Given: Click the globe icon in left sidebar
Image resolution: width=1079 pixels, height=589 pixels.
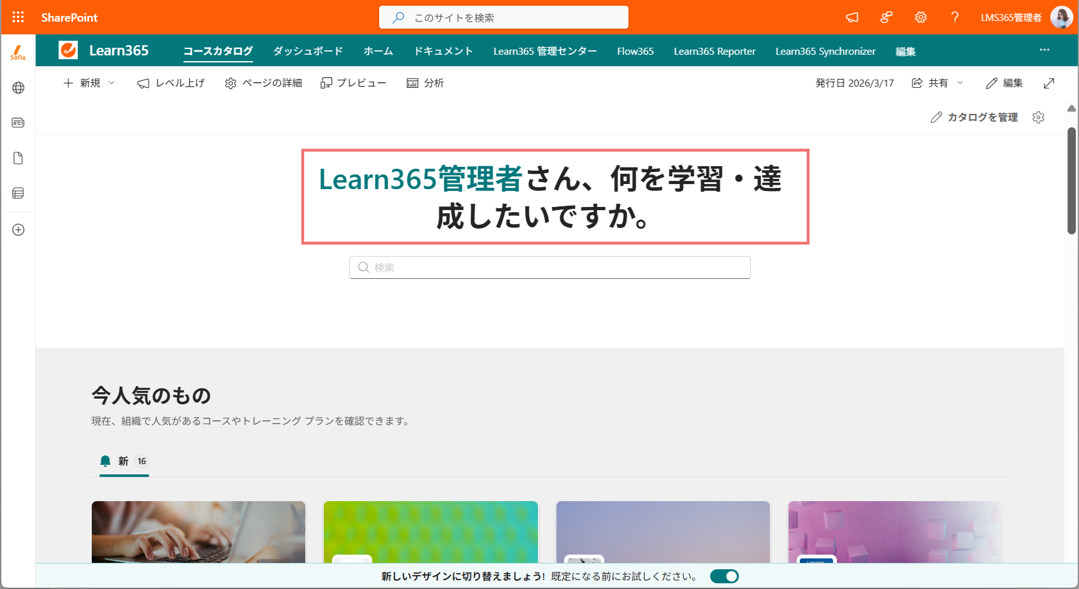Looking at the screenshot, I should (x=18, y=88).
